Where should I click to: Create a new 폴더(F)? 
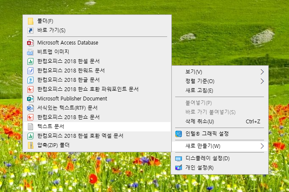coord(97,21)
